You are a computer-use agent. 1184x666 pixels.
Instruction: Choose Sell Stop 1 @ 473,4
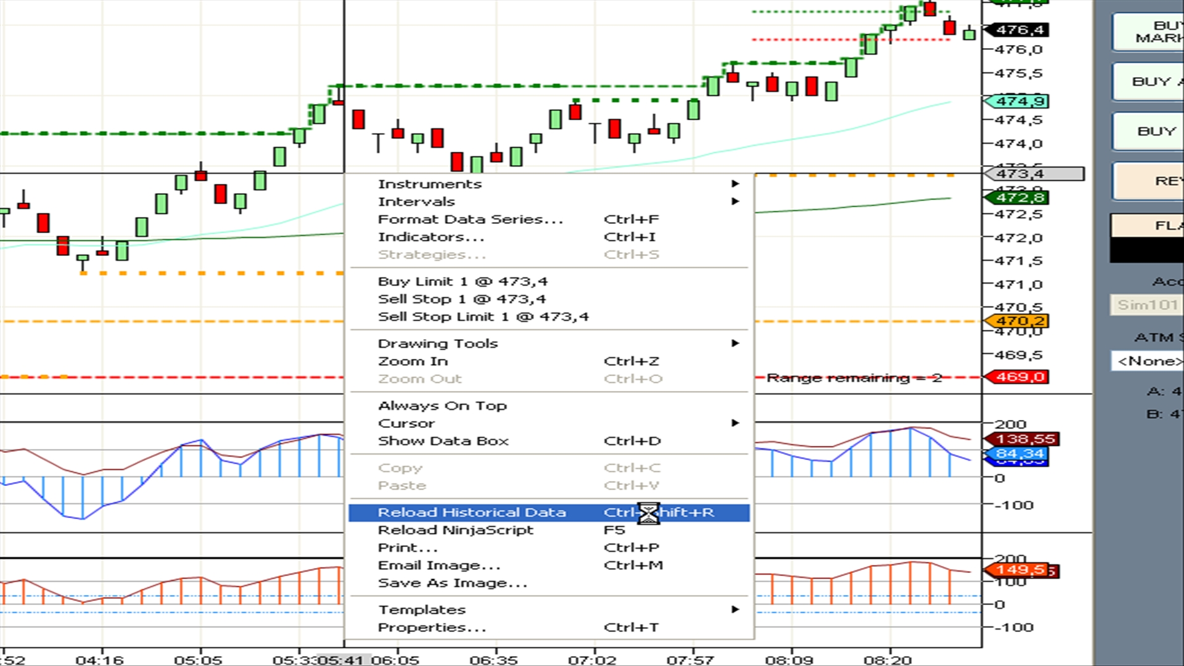point(461,299)
